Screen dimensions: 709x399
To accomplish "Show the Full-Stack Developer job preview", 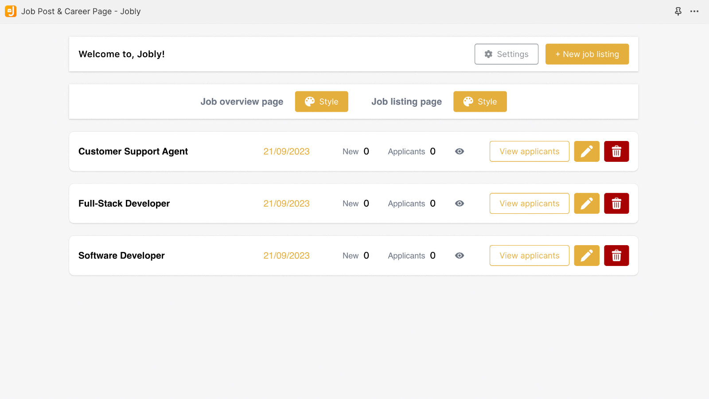I will coord(459,203).
